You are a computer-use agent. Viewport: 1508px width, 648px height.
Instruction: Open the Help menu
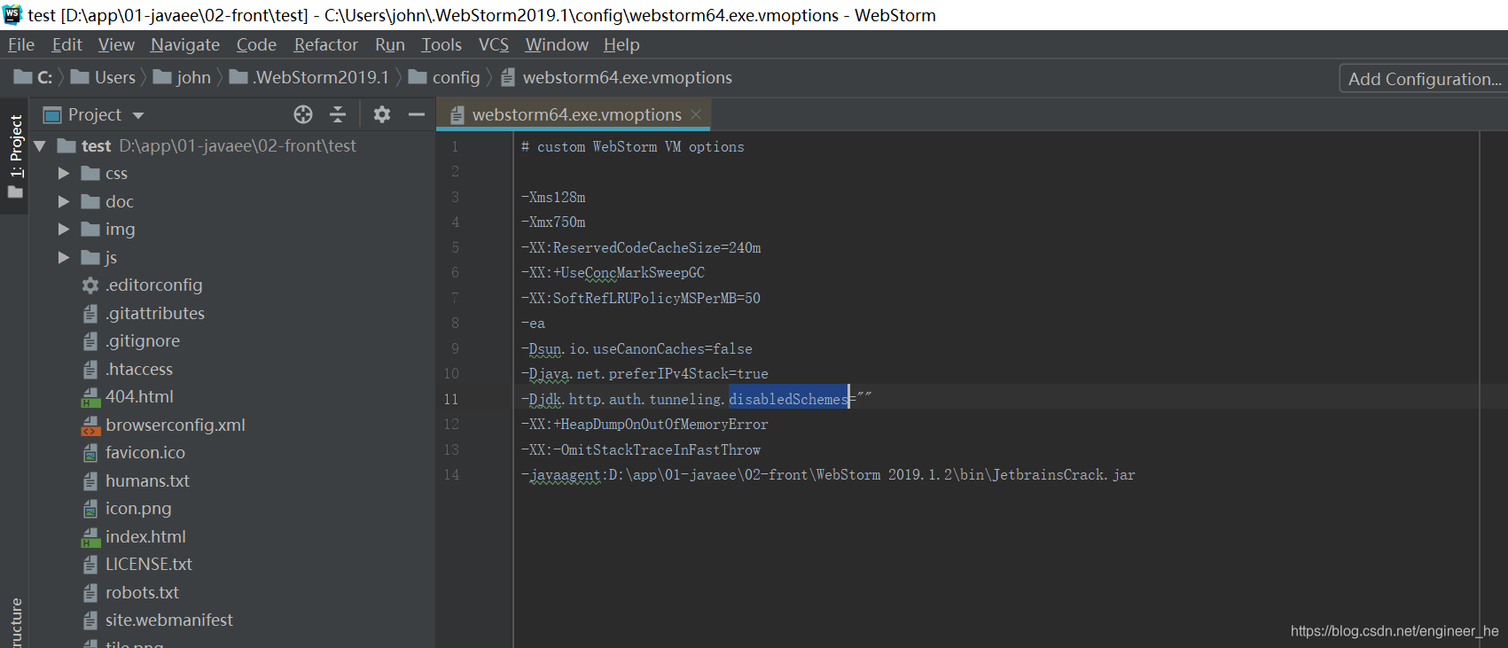tap(621, 44)
